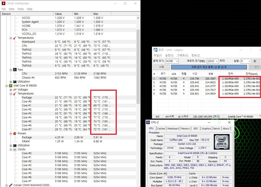Click the mainboard Temperatures thermometer icon
Image resolution: width=261 pixels, height=187 pixels.
click(15, 38)
